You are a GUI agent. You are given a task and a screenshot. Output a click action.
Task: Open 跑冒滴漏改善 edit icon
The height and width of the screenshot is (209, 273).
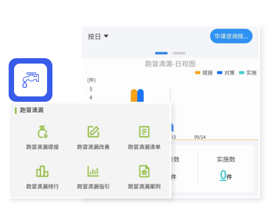(x=94, y=132)
